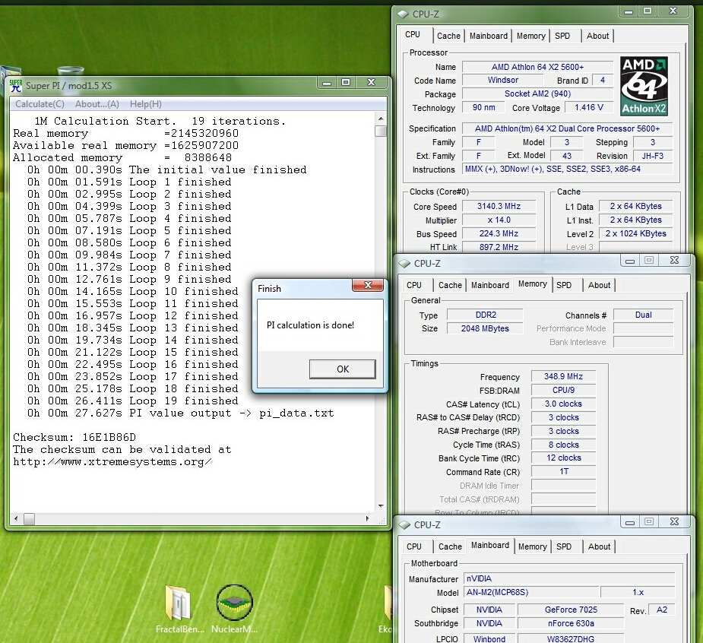The height and width of the screenshot is (643, 703).
Task: Click Super PI scroll down arrow
Action: click(381, 505)
